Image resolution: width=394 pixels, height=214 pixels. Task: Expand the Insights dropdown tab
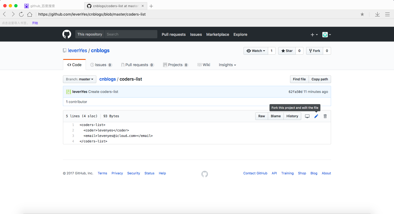[227, 65]
